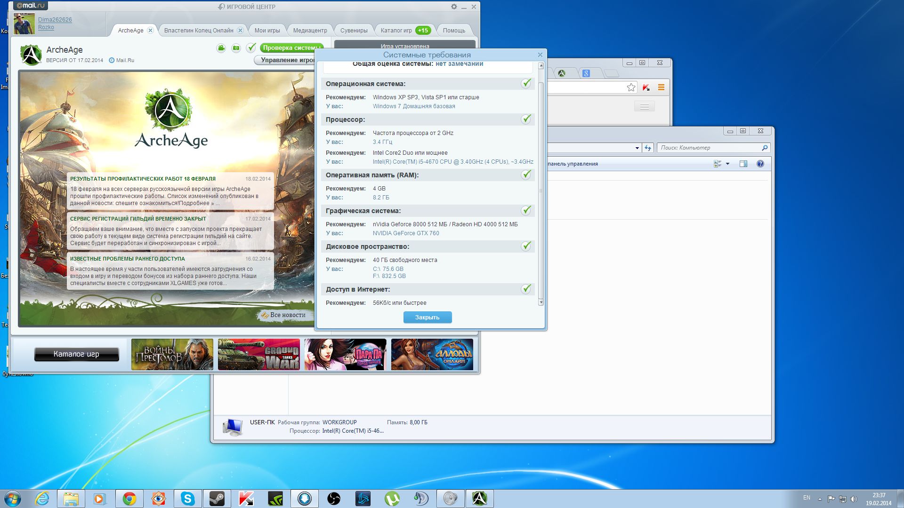Viewport: 904px width, 508px height.
Task: Open Мои игры tab
Action: coord(267,31)
